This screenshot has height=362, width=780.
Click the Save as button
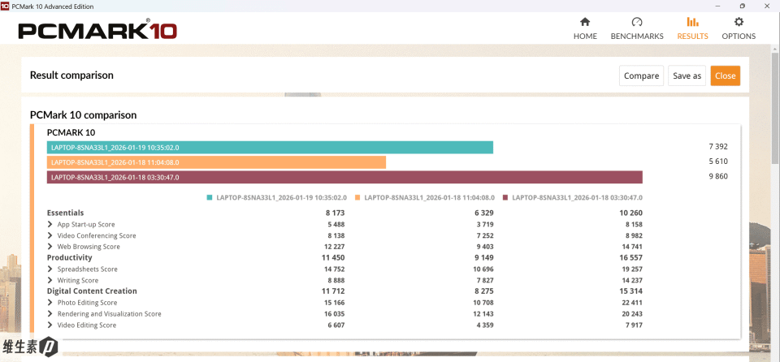tap(687, 75)
